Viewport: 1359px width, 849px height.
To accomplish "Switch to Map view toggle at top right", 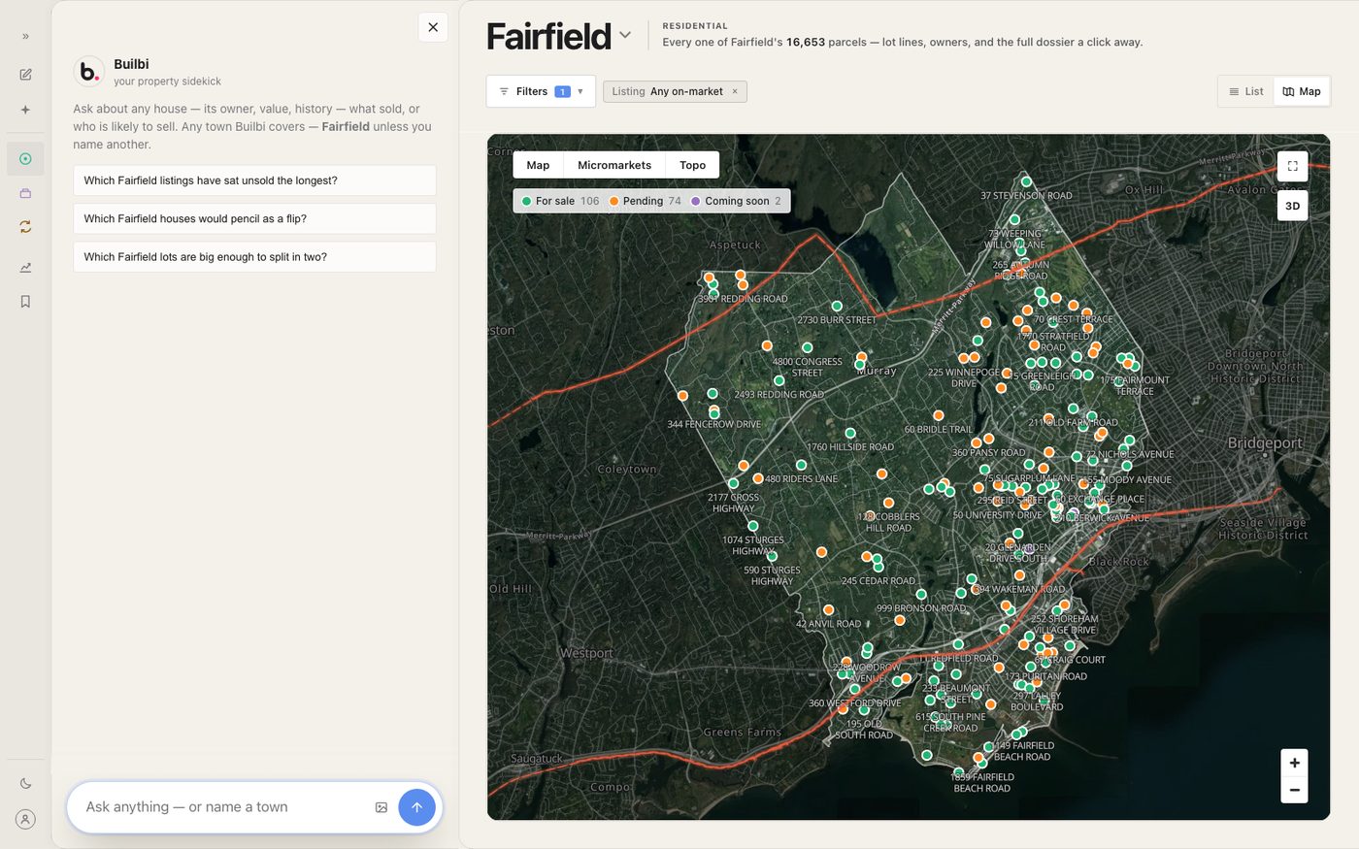I will pos(1302,91).
